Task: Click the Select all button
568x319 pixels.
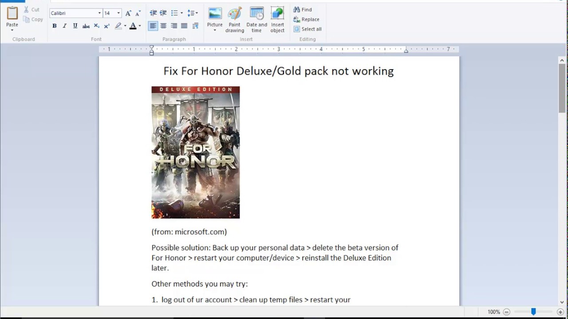Action: tap(308, 29)
